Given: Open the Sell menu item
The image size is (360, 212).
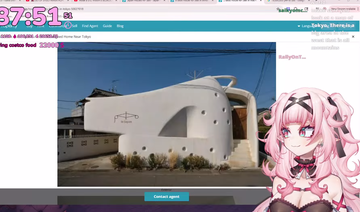Looking at the screenshot, I should tap(75, 26).
